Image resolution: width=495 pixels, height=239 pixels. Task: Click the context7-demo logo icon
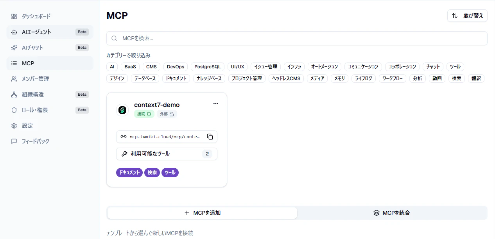coord(122,110)
